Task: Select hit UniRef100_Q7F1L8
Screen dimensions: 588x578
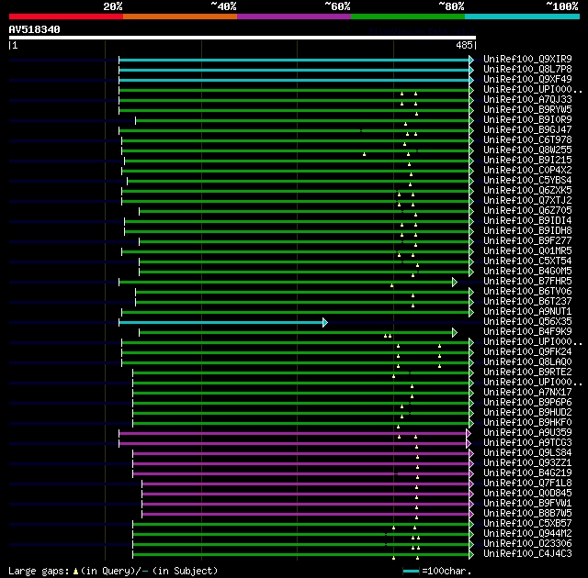Action: pyautogui.click(x=527, y=484)
